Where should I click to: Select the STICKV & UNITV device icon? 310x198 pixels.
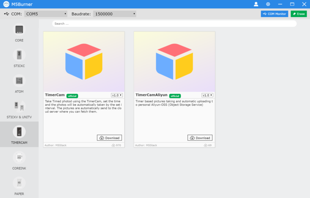[x=19, y=106]
